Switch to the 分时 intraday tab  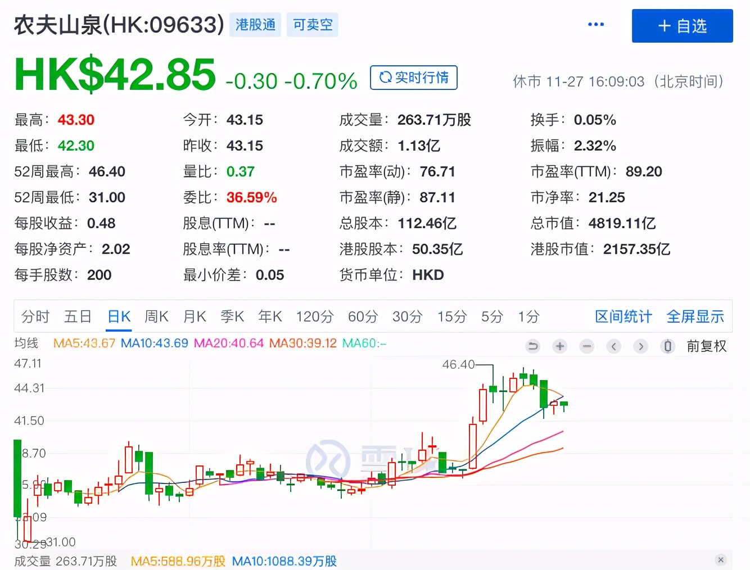[35, 316]
